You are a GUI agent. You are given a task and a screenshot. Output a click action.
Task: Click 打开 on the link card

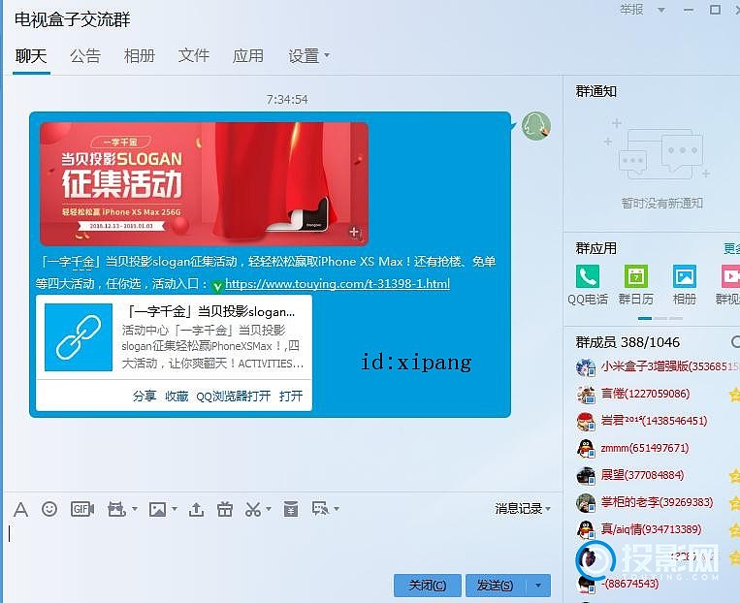pyautogui.click(x=291, y=396)
